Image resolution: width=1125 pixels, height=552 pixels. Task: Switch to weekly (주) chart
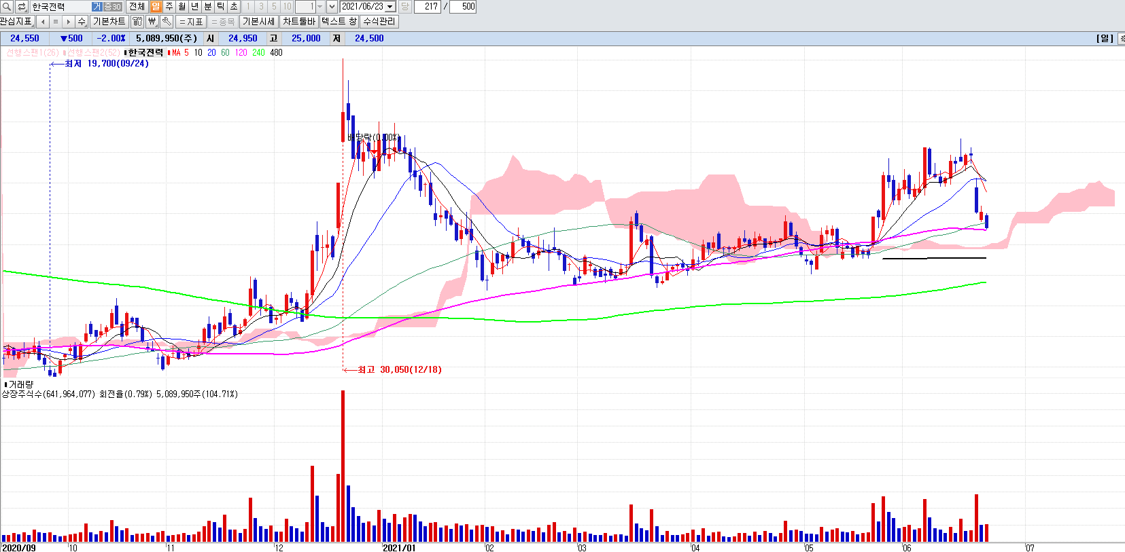coord(169,7)
